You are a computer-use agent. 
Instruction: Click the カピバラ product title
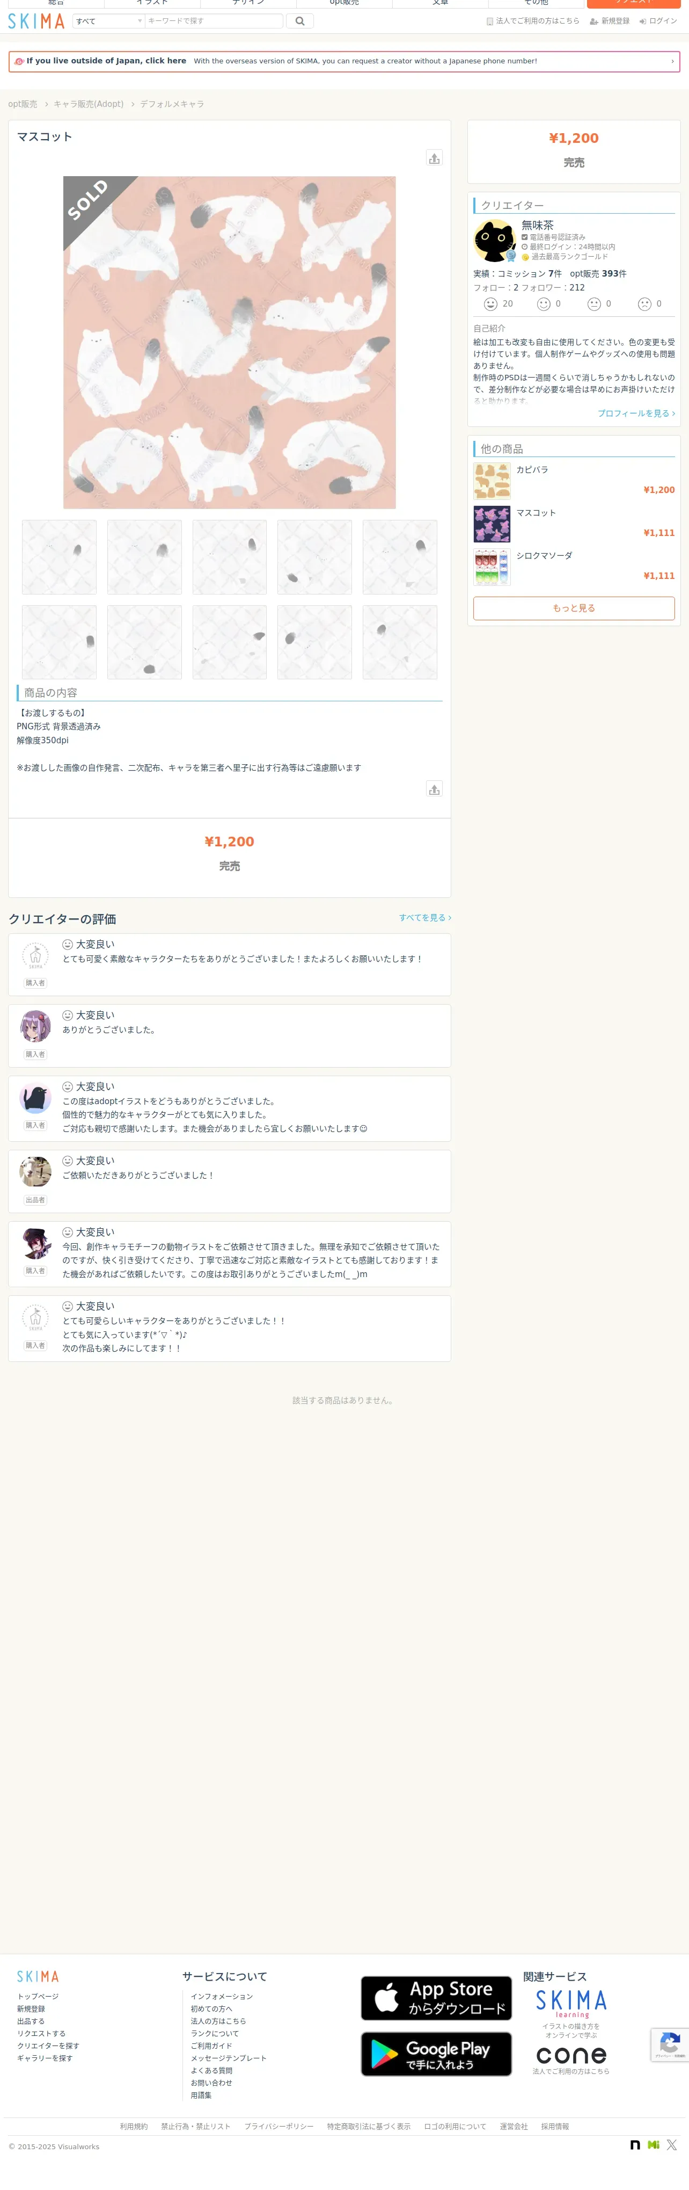tap(532, 470)
